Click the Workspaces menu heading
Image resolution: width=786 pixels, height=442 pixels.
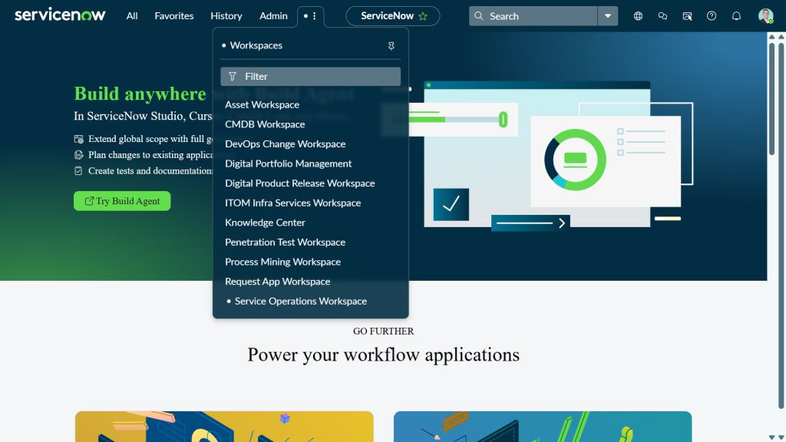pyautogui.click(x=256, y=45)
